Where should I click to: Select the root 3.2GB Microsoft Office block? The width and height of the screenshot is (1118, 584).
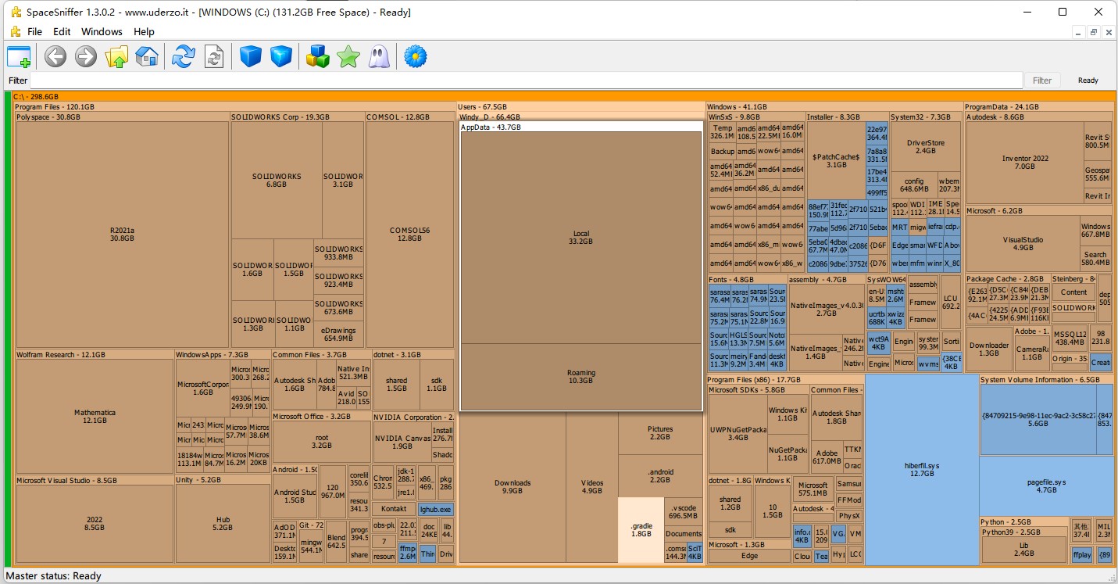[322, 442]
